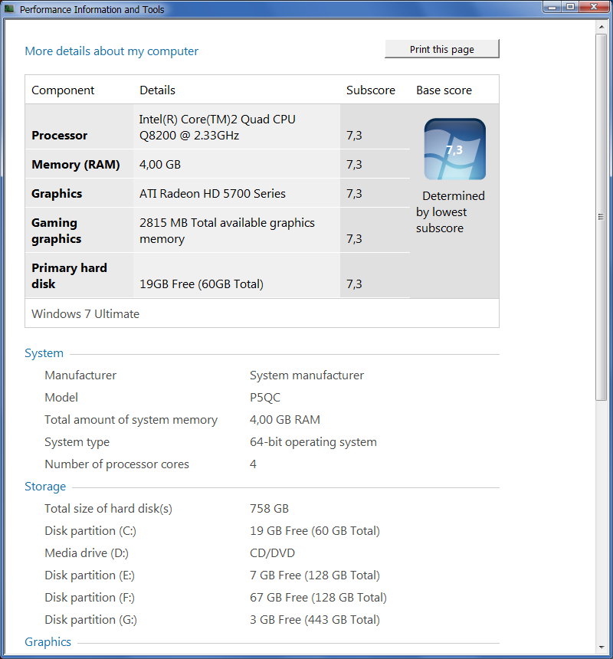
Task: Click the Storage section heading
Action: click(45, 487)
